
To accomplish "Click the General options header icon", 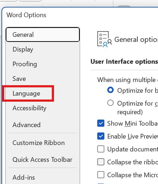I will 105,39.
